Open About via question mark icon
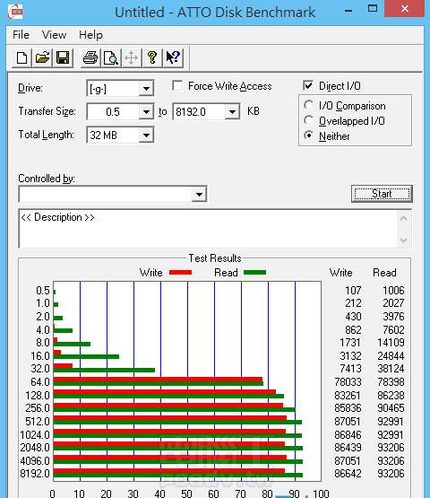Image resolution: width=430 pixels, height=498 pixels. (152, 58)
